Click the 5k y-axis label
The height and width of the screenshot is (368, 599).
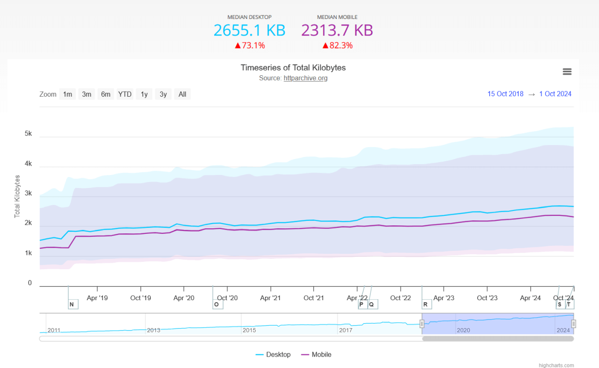[x=28, y=134]
